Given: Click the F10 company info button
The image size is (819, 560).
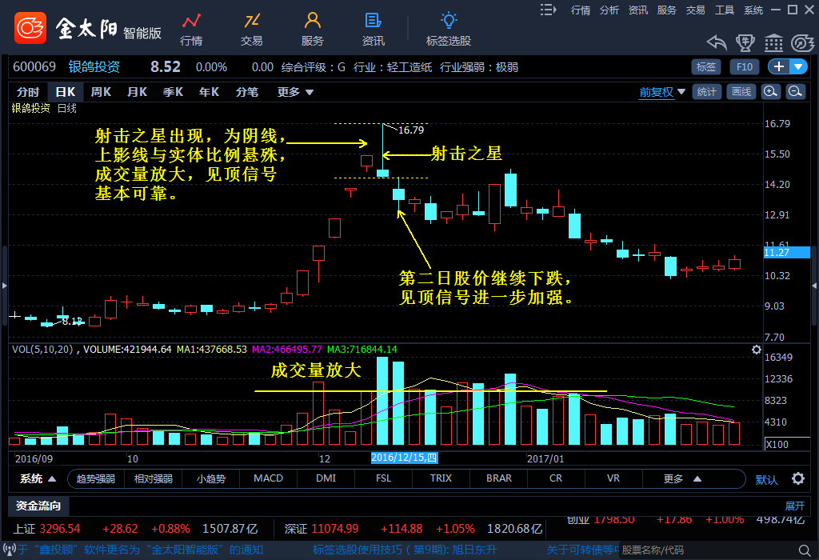Looking at the screenshot, I should click(x=745, y=66).
